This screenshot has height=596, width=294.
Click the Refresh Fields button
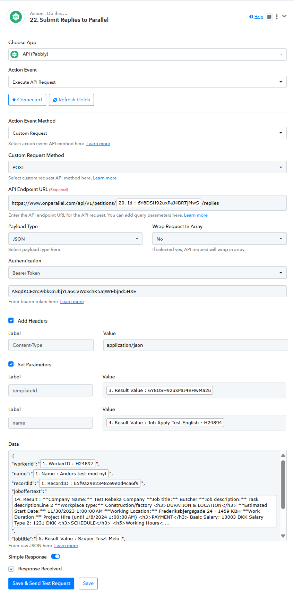click(71, 100)
